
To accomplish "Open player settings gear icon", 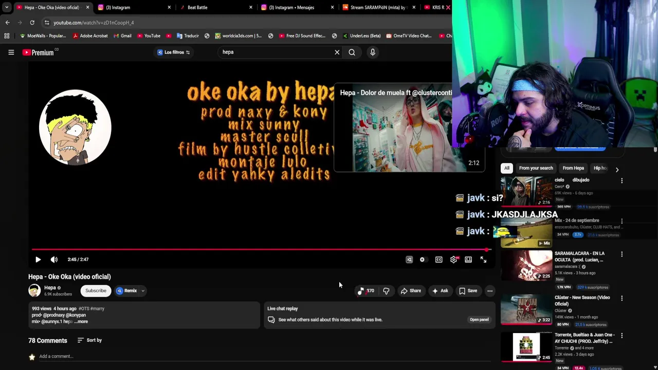I will (x=453, y=260).
